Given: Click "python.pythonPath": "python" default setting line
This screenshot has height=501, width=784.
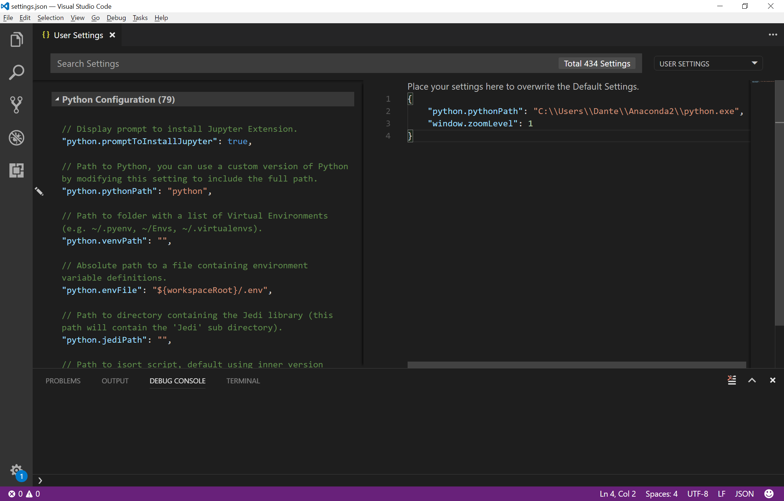Looking at the screenshot, I should [136, 191].
